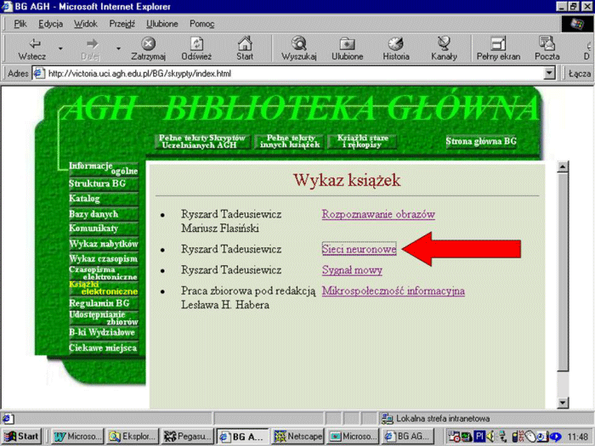Open Katalog sidebar item
Screen dimensions: 595x446
(103, 199)
